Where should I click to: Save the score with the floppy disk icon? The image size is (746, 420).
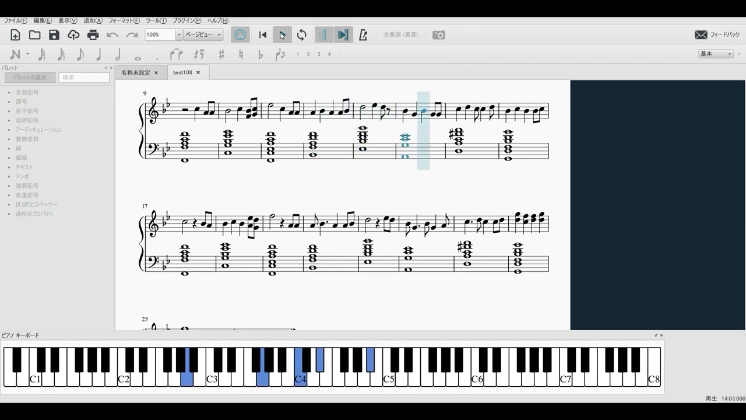click(54, 35)
